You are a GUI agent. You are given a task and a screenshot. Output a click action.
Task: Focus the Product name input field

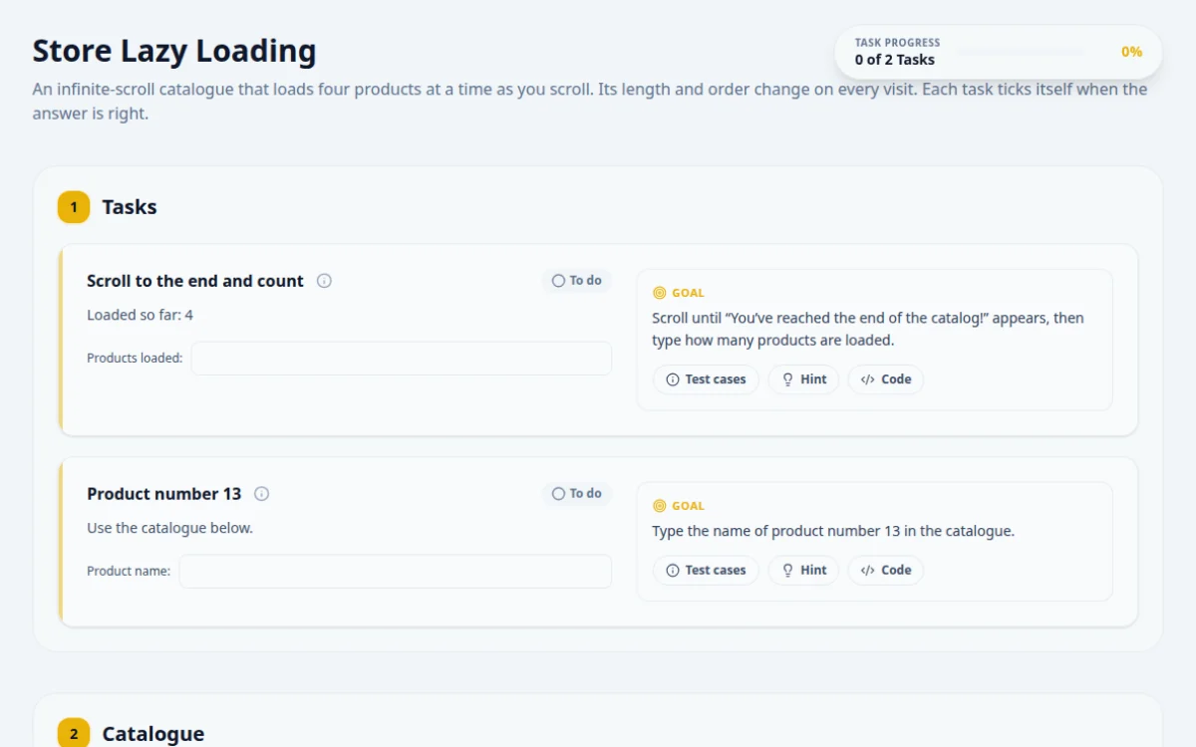pos(396,572)
